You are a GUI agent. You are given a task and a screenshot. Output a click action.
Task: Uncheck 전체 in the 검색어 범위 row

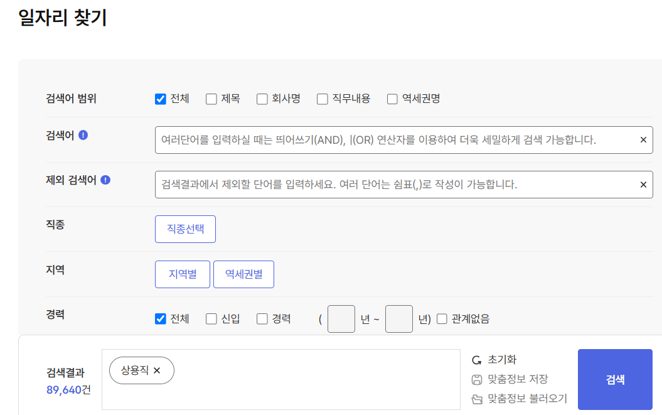coord(161,99)
